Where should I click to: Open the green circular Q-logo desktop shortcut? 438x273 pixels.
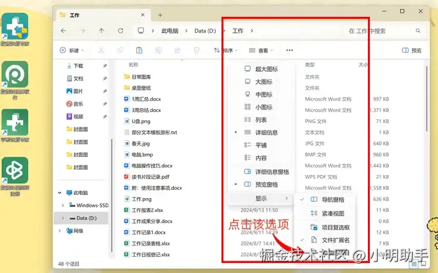click(x=15, y=81)
